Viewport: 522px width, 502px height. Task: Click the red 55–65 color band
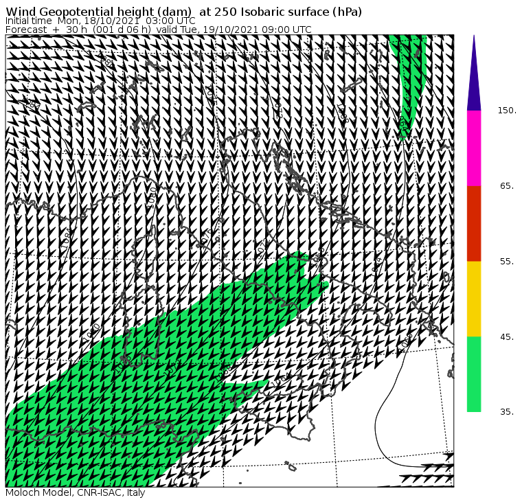coord(474,224)
